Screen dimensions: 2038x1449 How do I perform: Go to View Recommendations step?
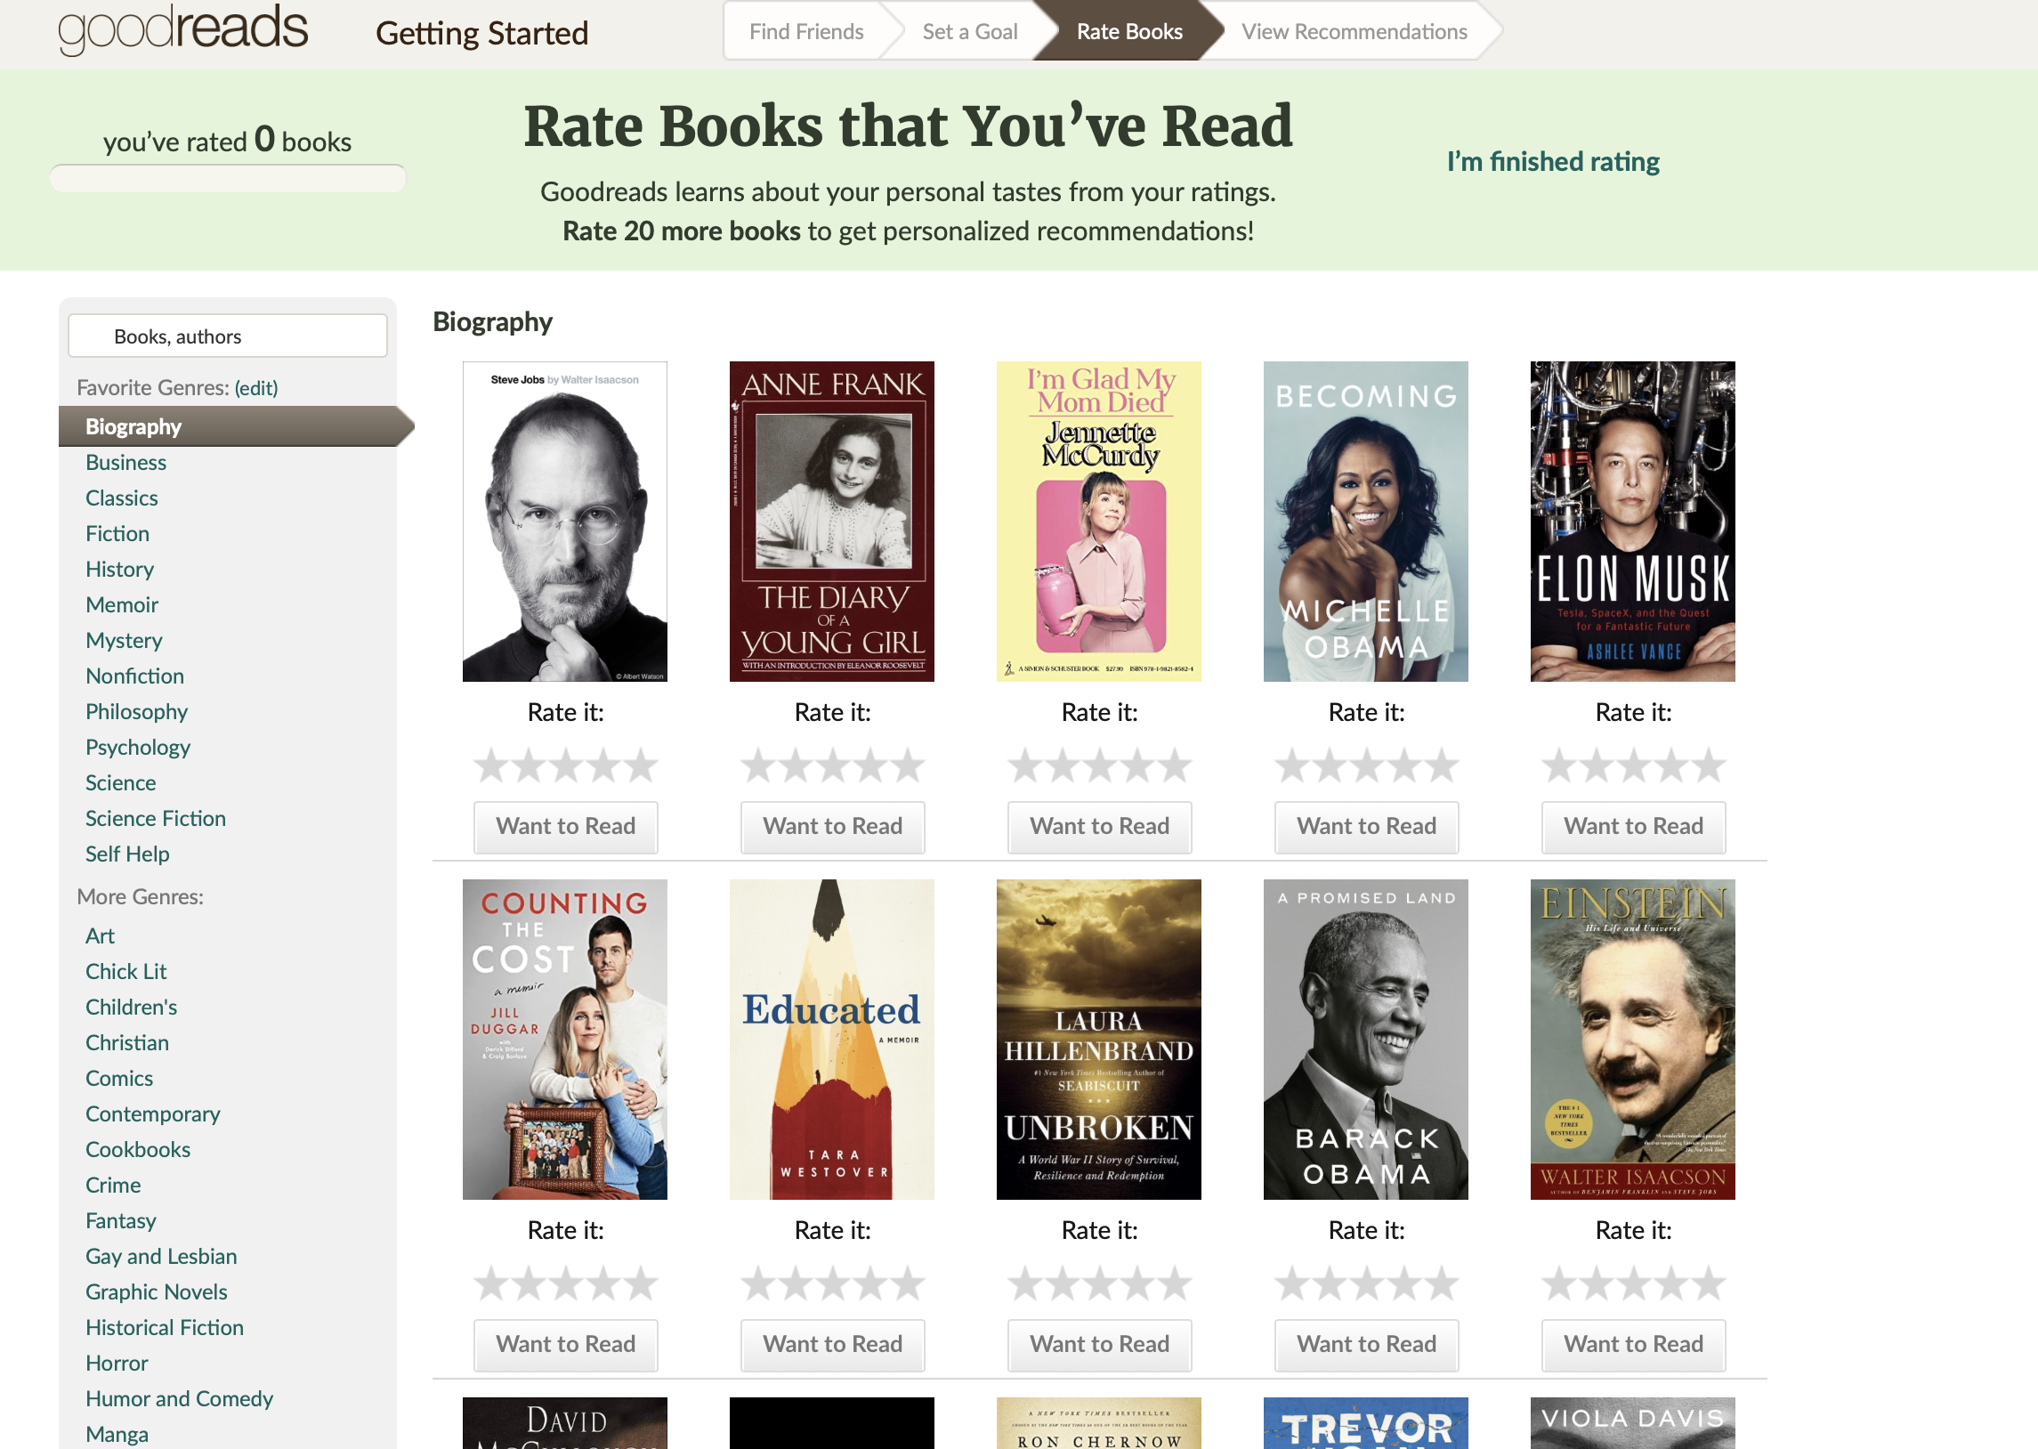pos(1354,31)
